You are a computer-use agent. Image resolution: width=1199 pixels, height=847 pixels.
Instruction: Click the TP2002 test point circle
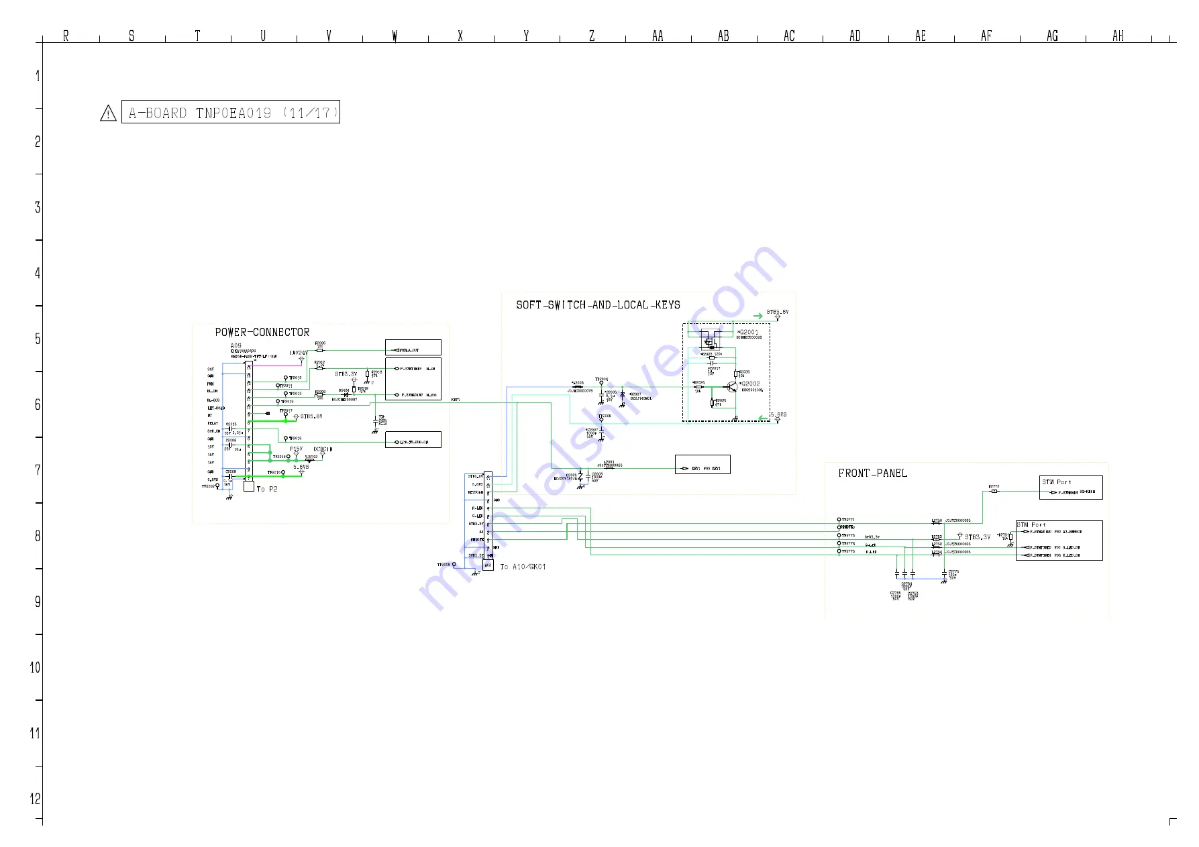click(217, 486)
